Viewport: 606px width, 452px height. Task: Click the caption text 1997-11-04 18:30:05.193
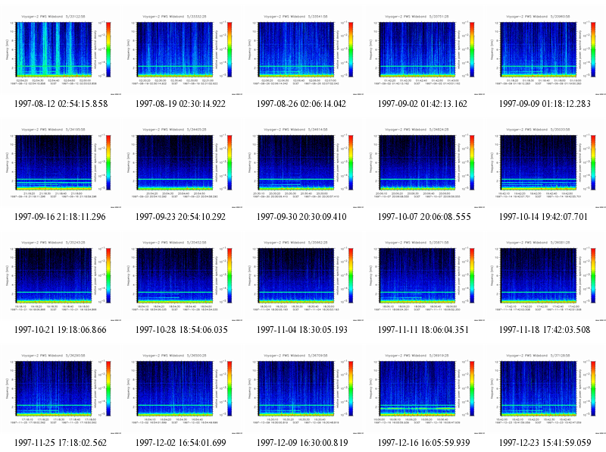pyautogui.click(x=302, y=330)
